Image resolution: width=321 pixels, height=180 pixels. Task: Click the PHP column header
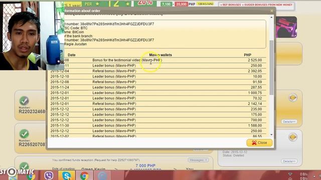click(x=247, y=55)
